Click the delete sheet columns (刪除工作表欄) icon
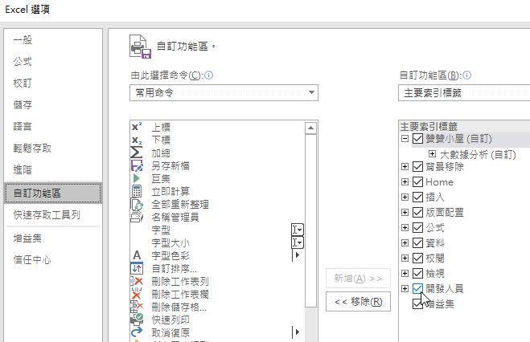 click(x=137, y=294)
